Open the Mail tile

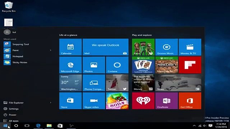(x=105, y=47)
